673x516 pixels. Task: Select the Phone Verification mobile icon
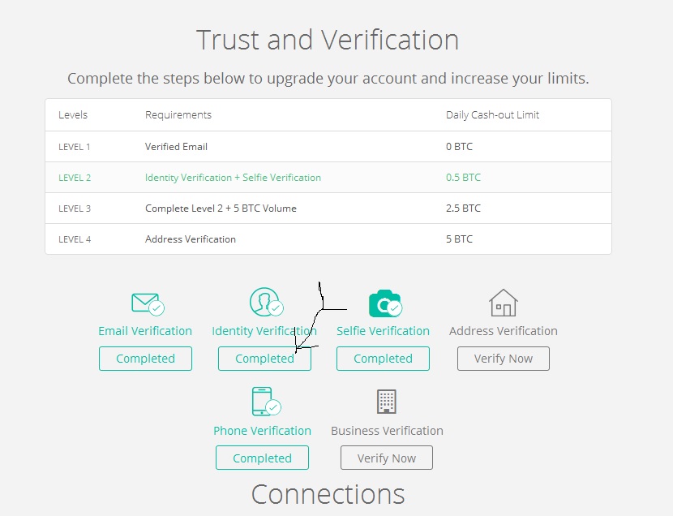(x=262, y=401)
